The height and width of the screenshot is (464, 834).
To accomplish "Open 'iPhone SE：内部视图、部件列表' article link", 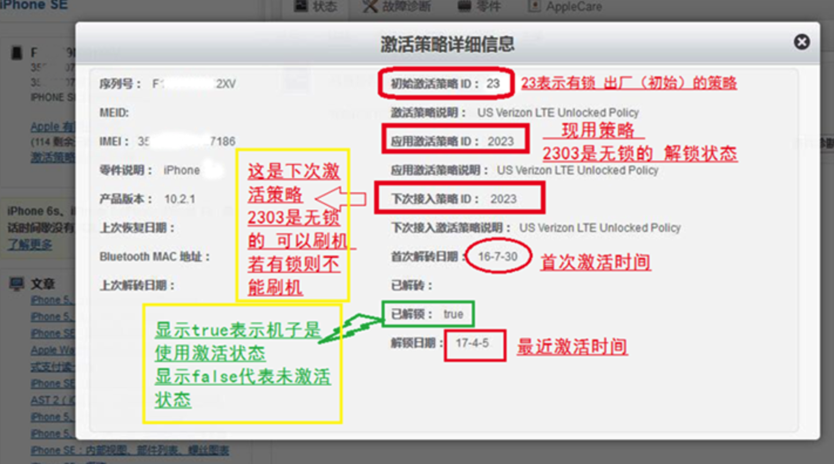I will pos(130,451).
